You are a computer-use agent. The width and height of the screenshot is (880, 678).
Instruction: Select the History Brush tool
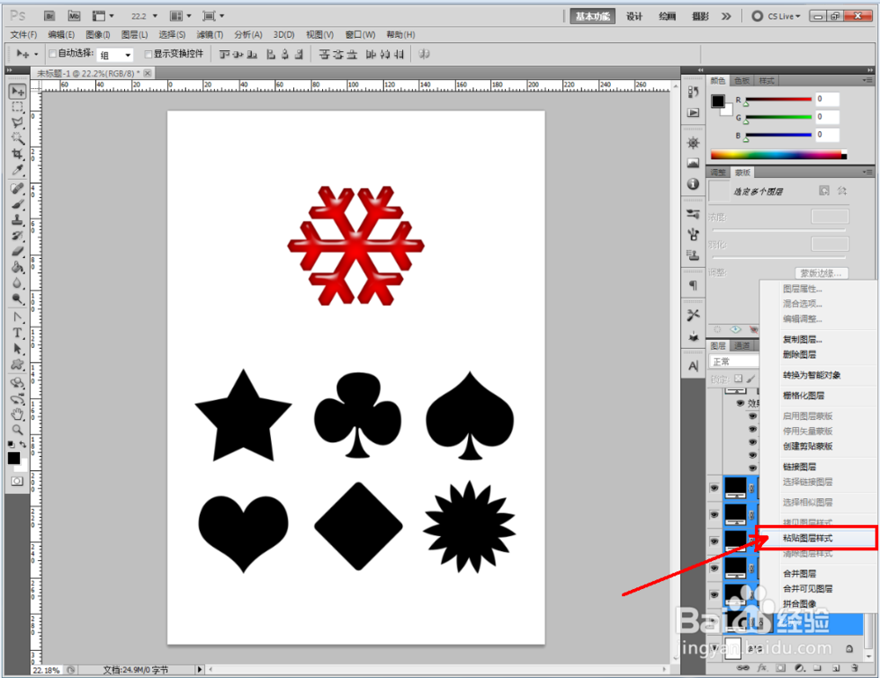[18, 235]
